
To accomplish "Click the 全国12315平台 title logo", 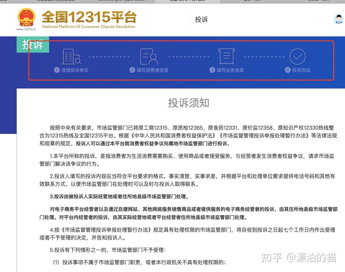I will tap(89, 17).
